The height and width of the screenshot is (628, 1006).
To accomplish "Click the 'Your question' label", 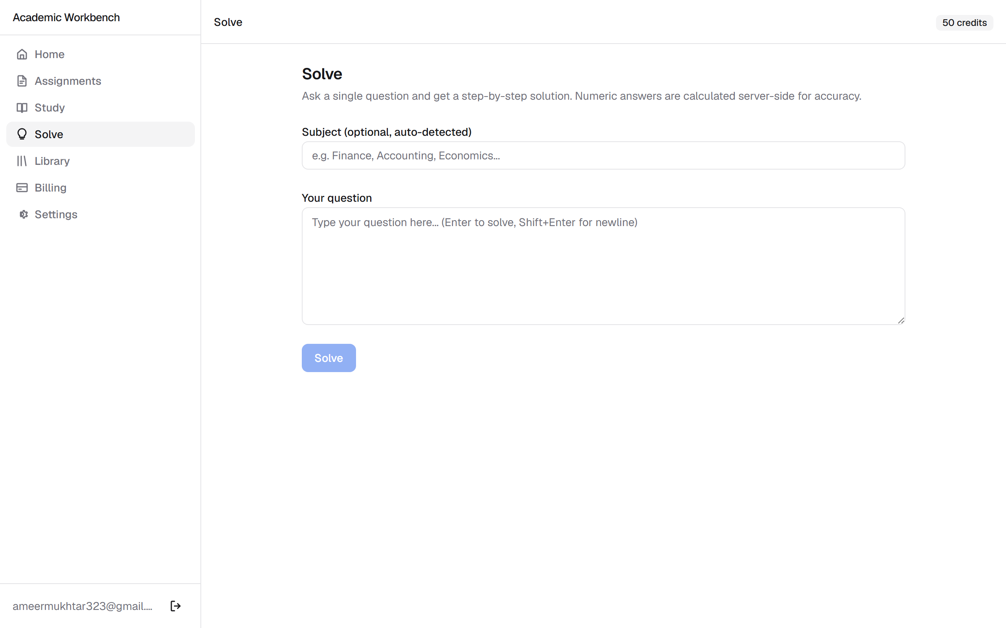I will [x=336, y=198].
